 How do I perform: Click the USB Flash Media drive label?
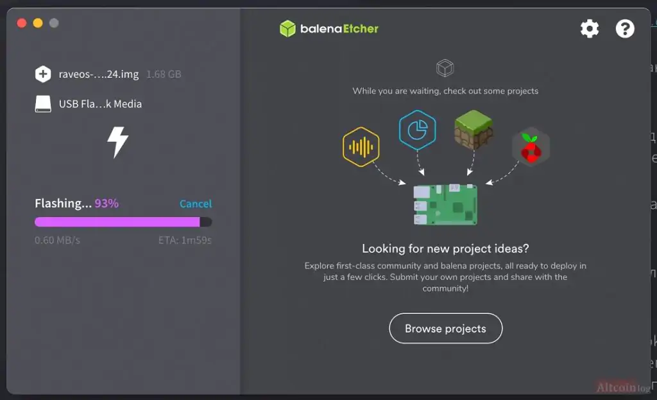[x=100, y=104]
